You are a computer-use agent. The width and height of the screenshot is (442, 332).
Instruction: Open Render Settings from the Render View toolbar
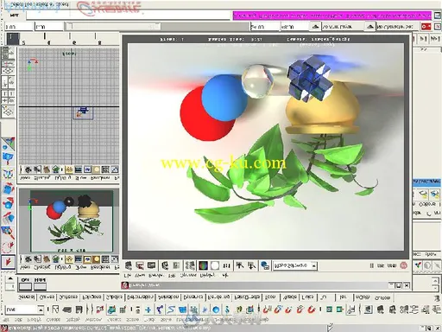(190, 265)
